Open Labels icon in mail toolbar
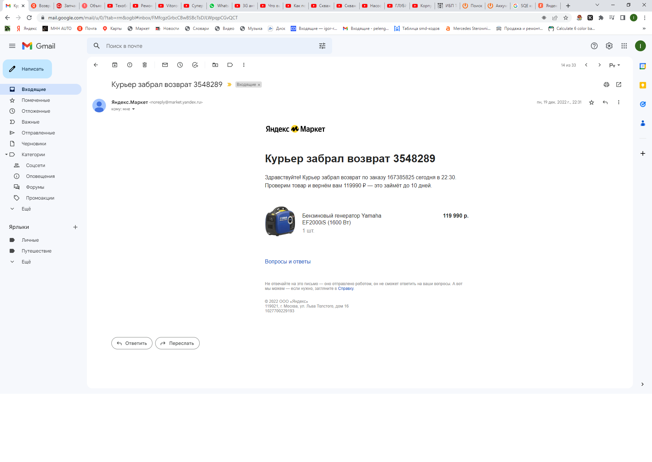The height and width of the screenshot is (462, 652). [x=230, y=65]
